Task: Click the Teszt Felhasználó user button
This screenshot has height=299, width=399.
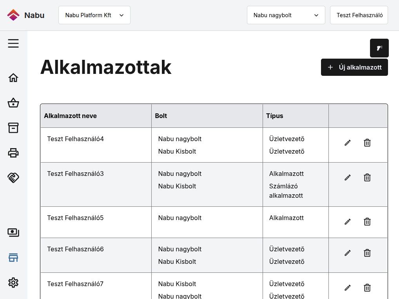Action: coord(359,15)
